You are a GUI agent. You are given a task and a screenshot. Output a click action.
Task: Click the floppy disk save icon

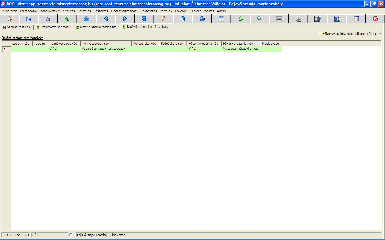pyautogui.click(x=48, y=19)
